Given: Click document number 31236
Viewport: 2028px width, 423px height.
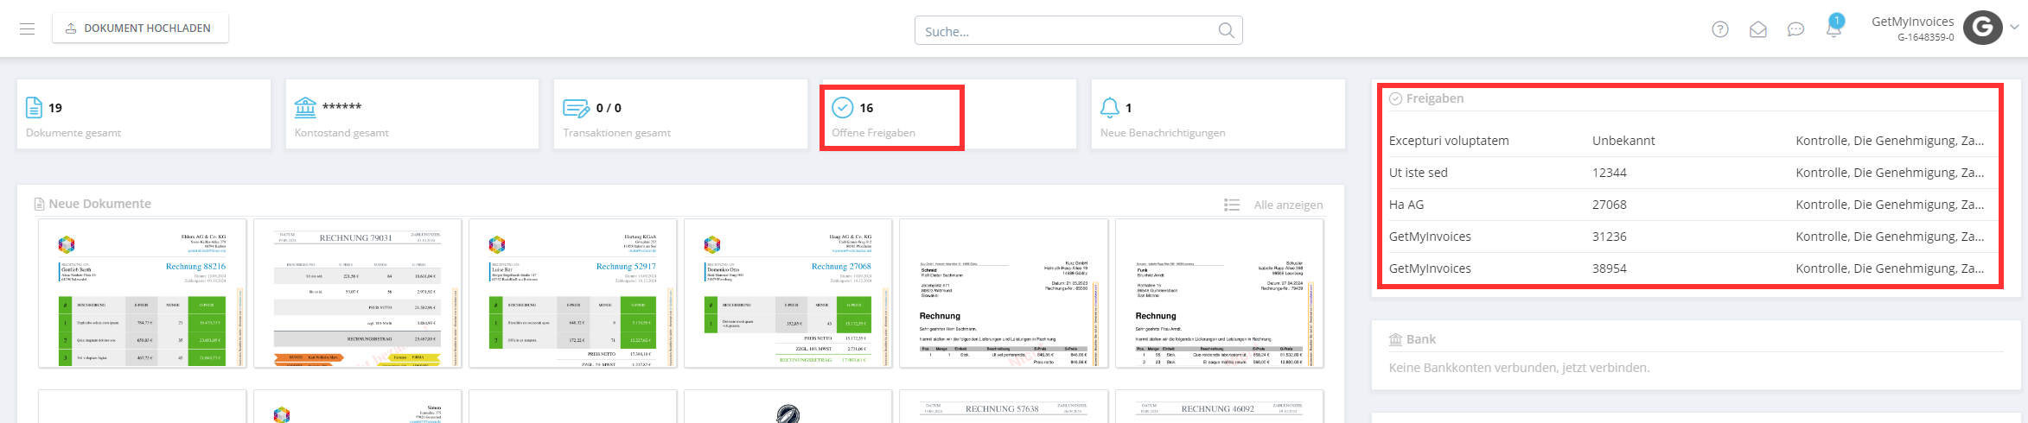Looking at the screenshot, I should pyautogui.click(x=1610, y=237).
